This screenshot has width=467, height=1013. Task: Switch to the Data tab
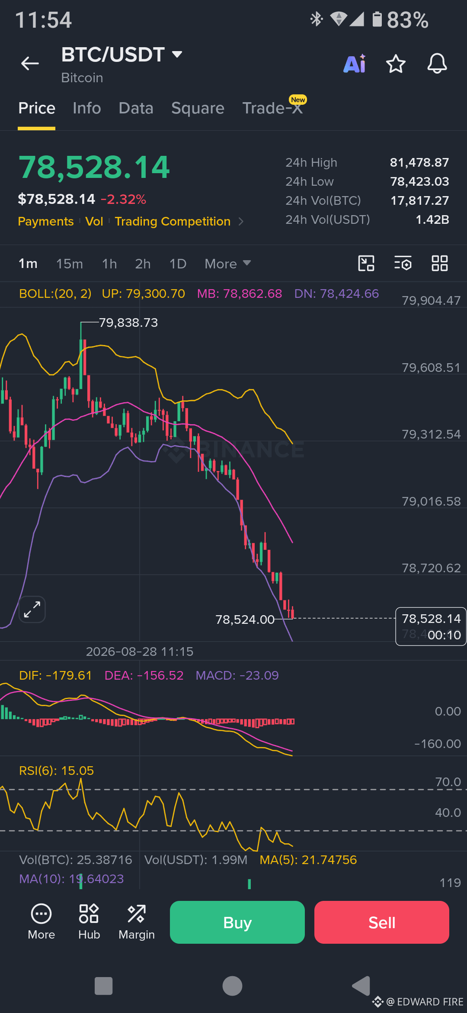136,108
